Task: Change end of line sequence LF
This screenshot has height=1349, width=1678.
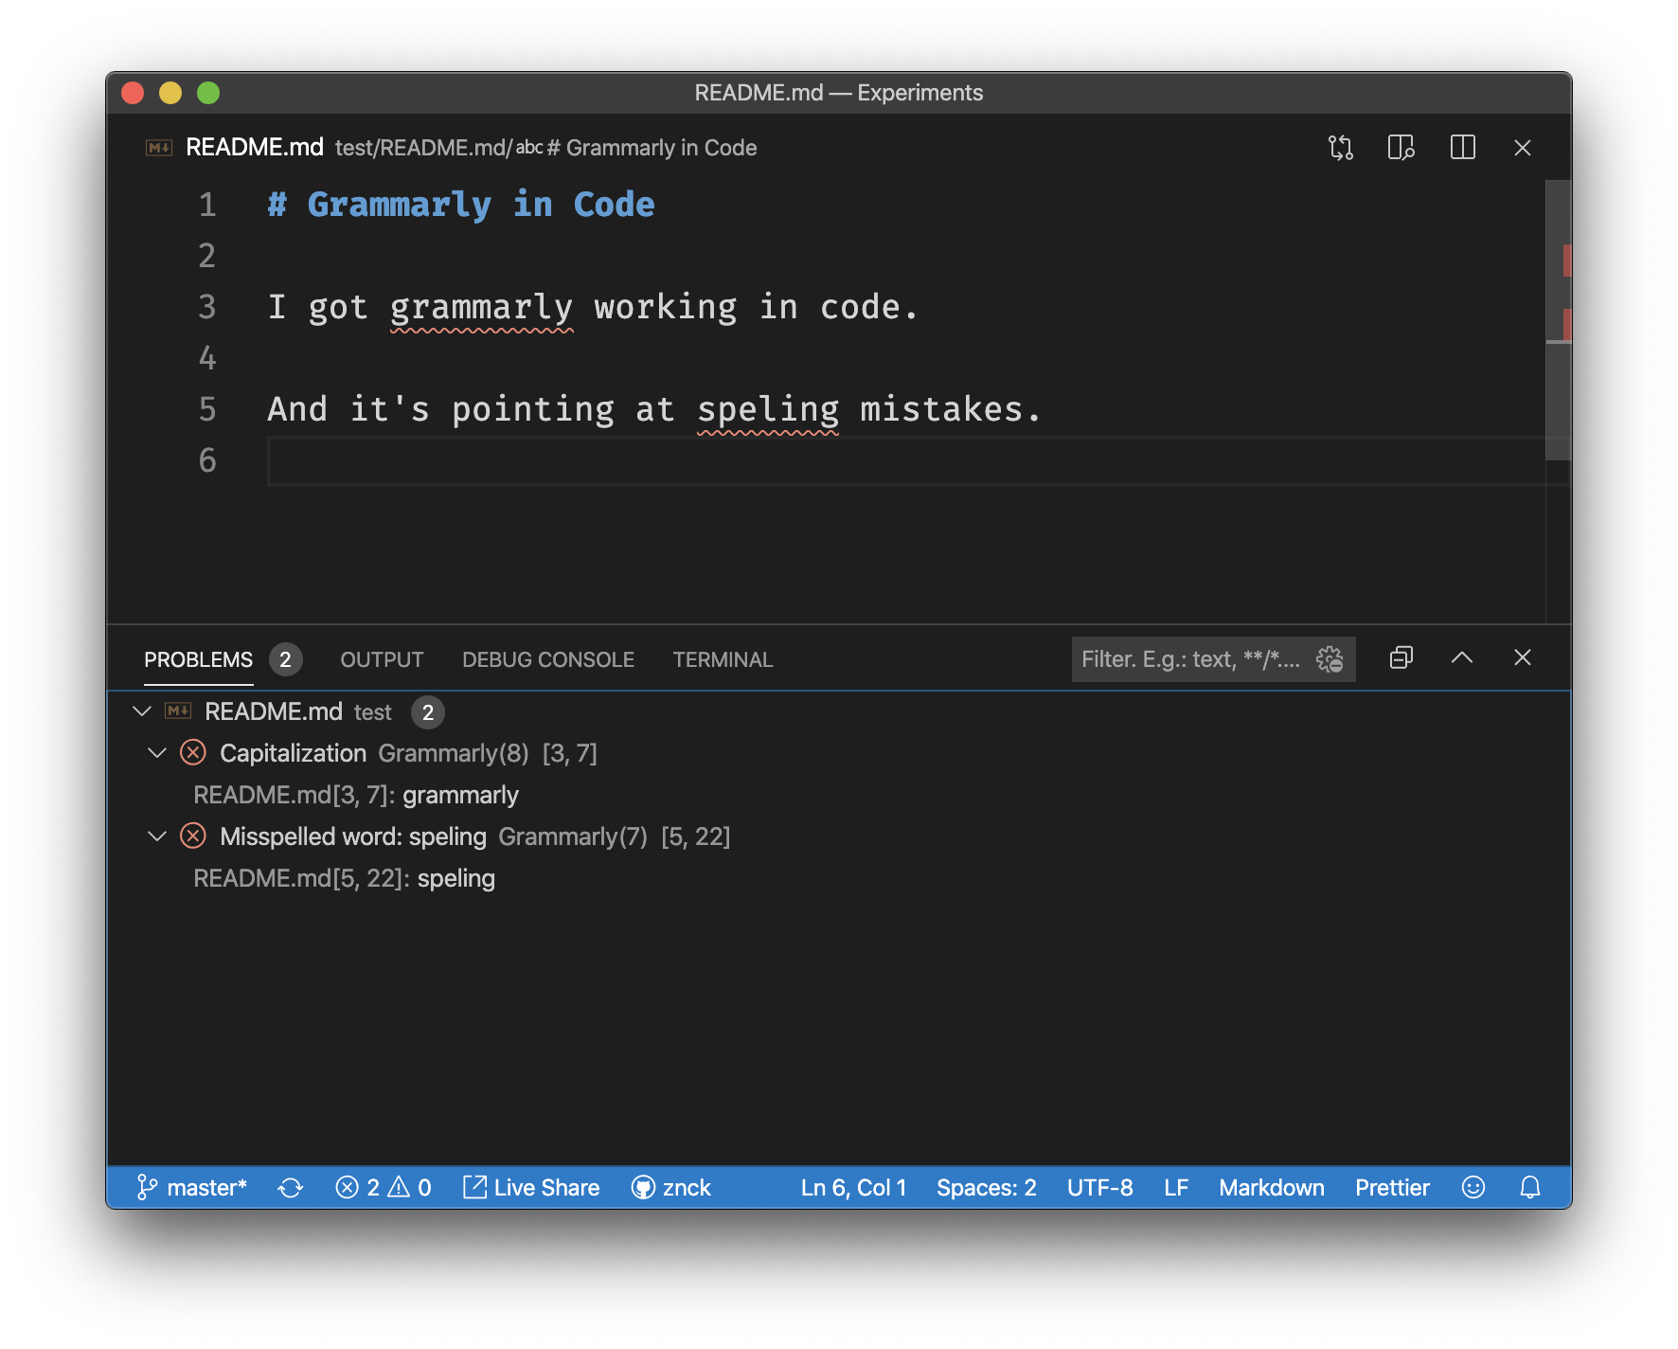Action: point(1176,1187)
